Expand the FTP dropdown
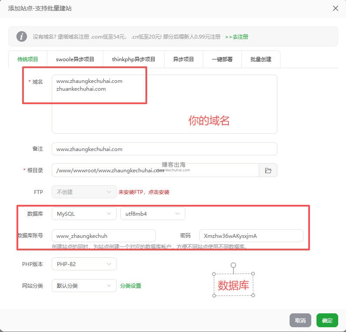346x332 pixels. point(84,192)
